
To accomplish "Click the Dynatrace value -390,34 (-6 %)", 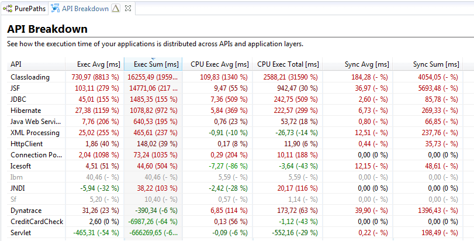I will [x=155, y=211].
